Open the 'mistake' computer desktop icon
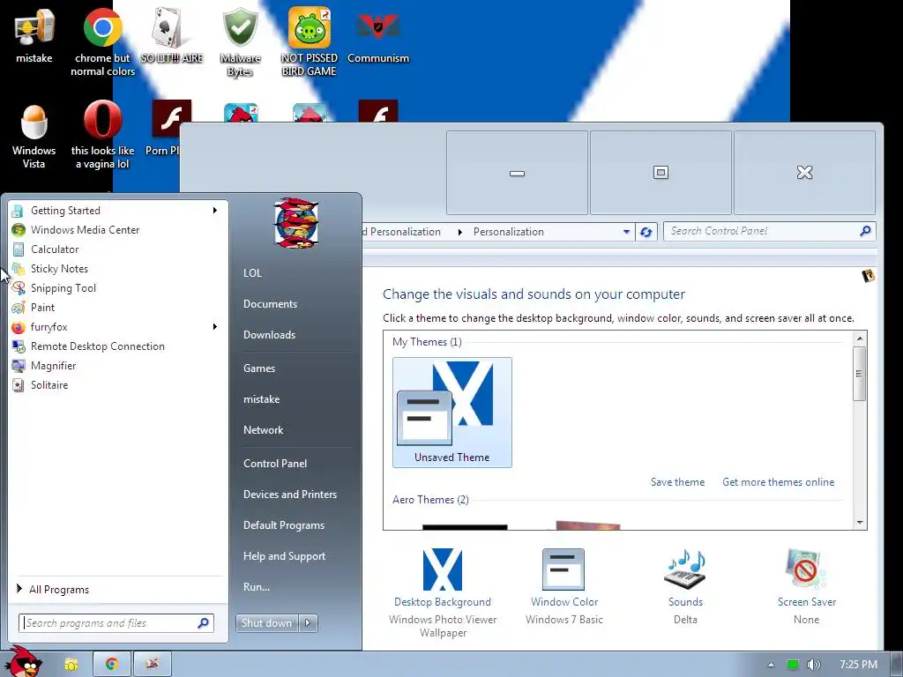The image size is (903, 677). point(34,35)
